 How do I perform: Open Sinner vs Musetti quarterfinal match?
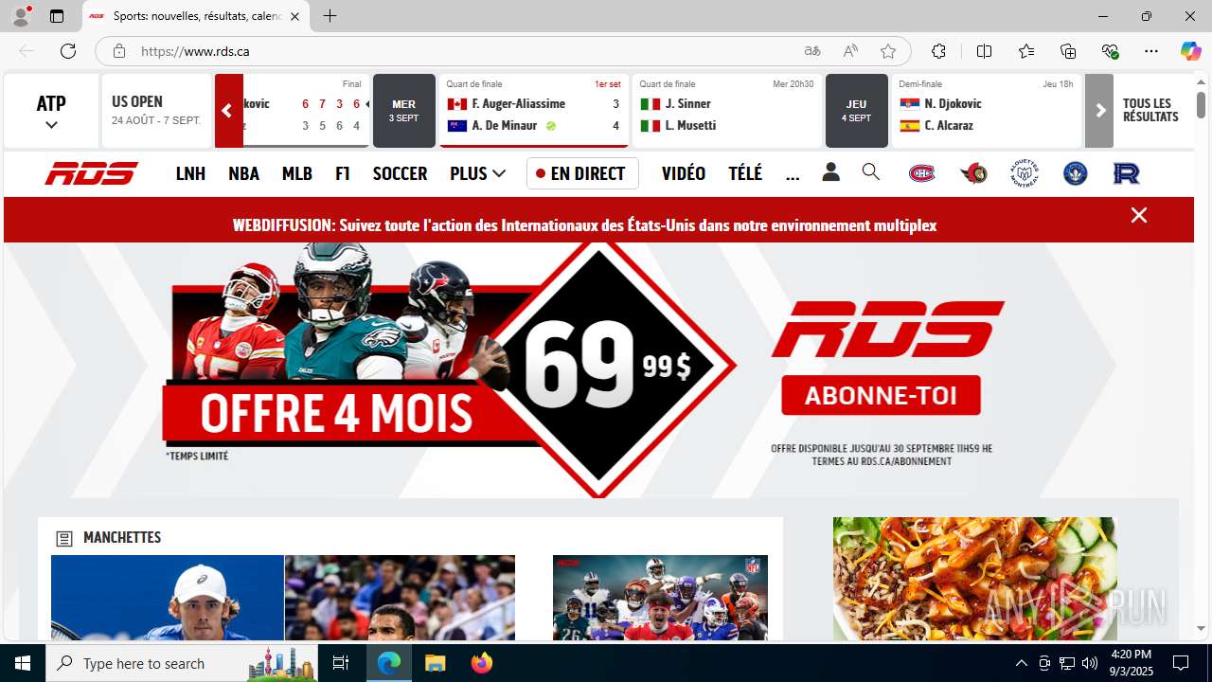pos(727,111)
